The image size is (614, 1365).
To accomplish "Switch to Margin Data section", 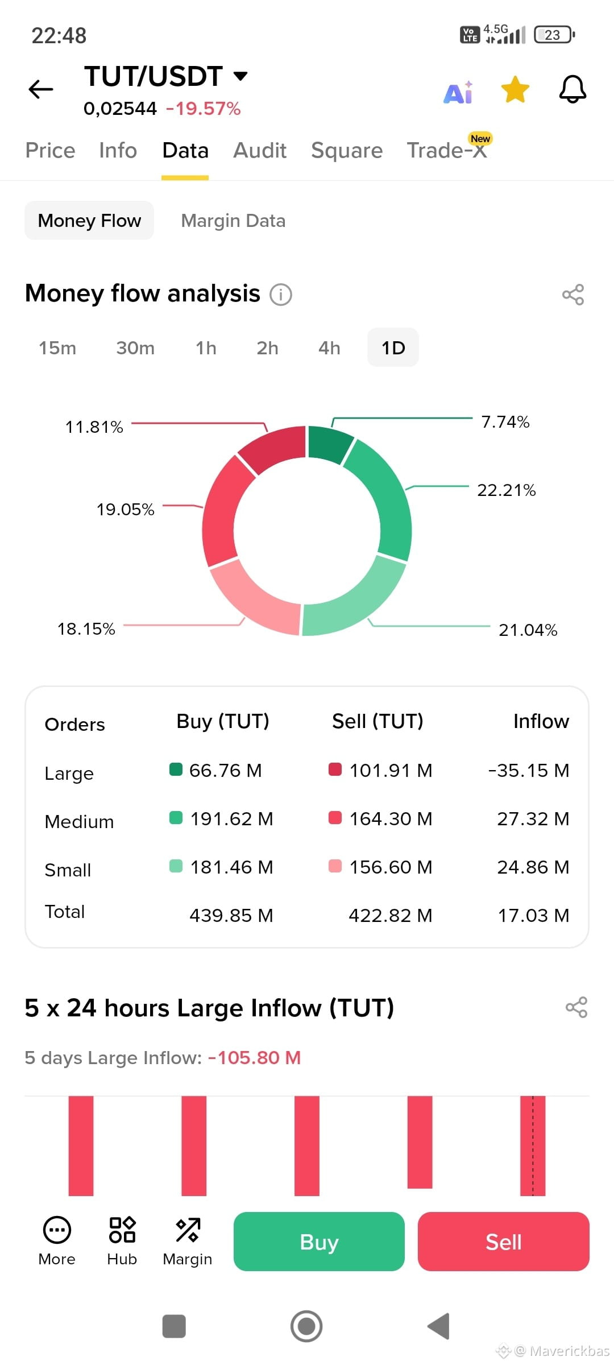I will click(x=233, y=221).
